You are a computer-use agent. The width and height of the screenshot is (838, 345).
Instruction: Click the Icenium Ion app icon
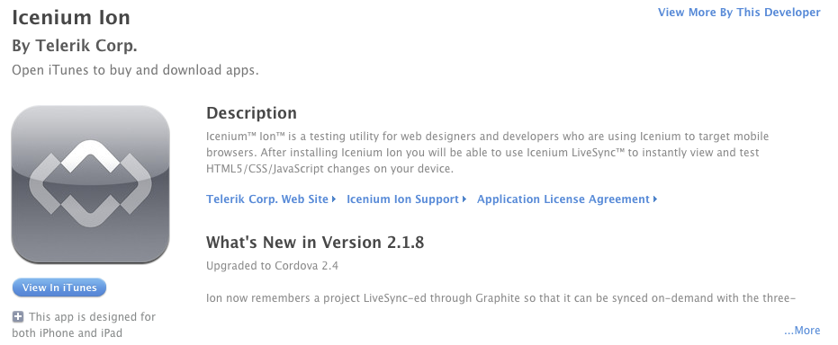90,184
